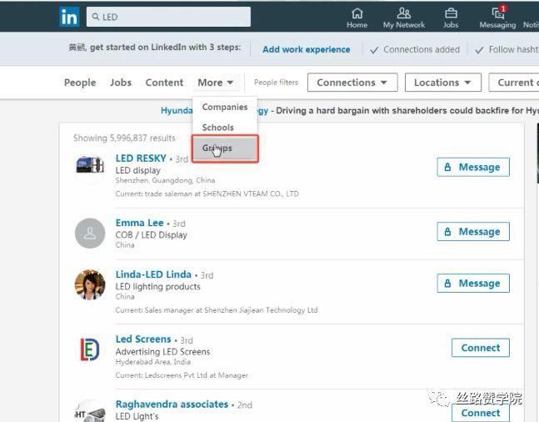Click Follow hashtags step text
Screen dimensions: 539x422
click(x=513, y=49)
